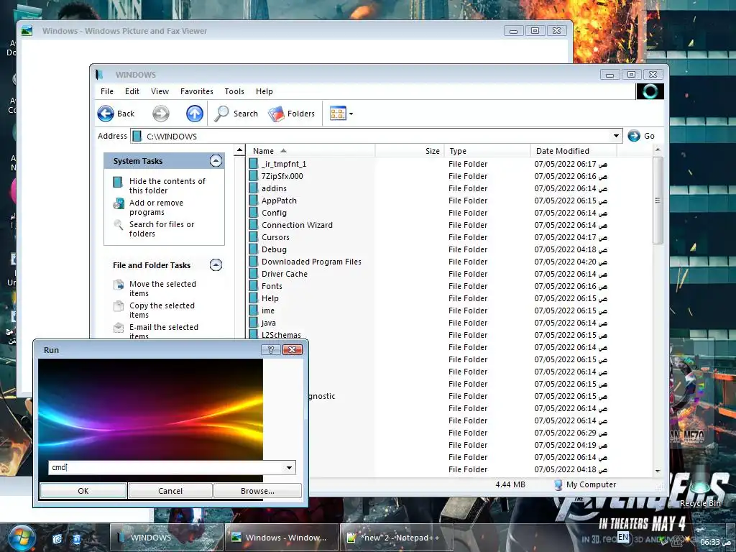
Task: Toggle the Folders pane
Action: [292, 114]
